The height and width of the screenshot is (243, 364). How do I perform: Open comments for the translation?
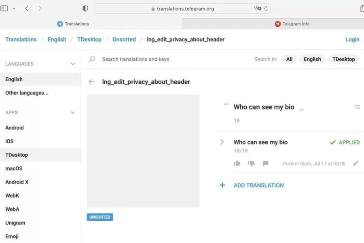pyautogui.click(x=266, y=164)
